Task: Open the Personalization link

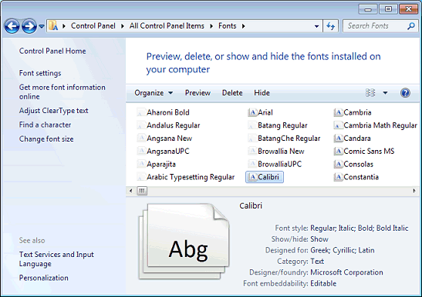Action: pos(44,278)
